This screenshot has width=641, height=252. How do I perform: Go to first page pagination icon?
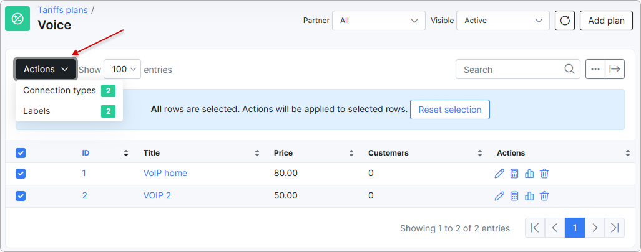pyautogui.click(x=535, y=228)
